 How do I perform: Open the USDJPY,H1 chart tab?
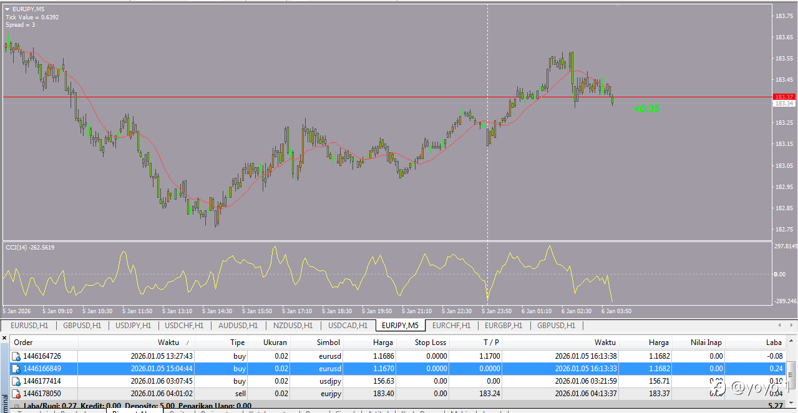[x=133, y=325]
